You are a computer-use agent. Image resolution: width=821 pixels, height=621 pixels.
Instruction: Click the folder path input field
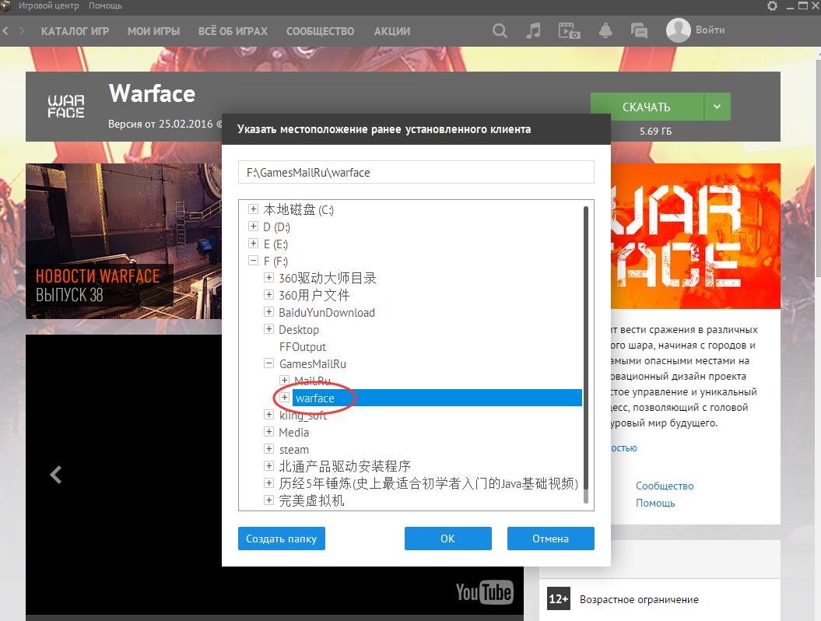point(416,172)
